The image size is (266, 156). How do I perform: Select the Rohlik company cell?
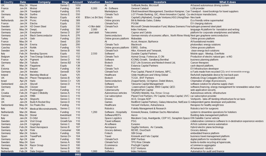click(x=33, y=48)
